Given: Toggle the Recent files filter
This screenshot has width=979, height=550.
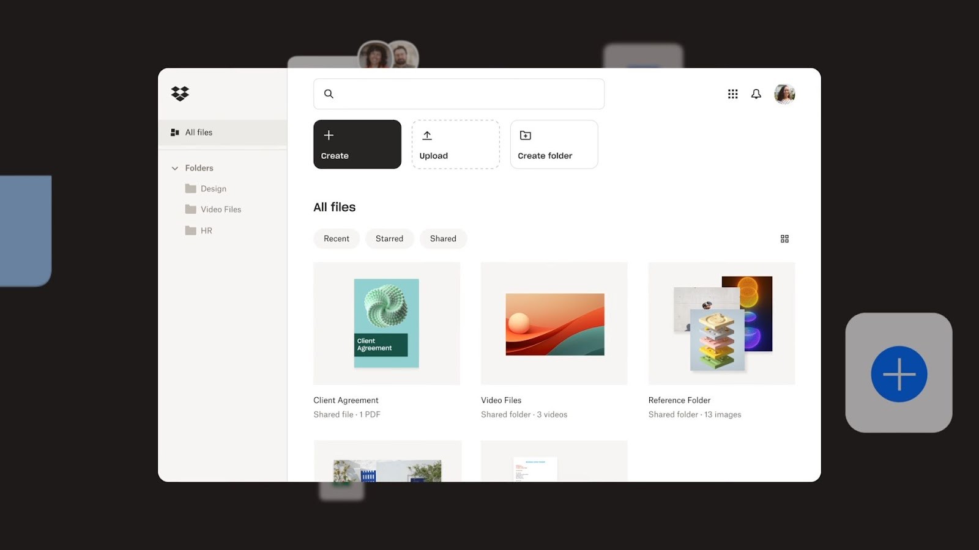Looking at the screenshot, I should pyautogui.click(x=337, y=238).
